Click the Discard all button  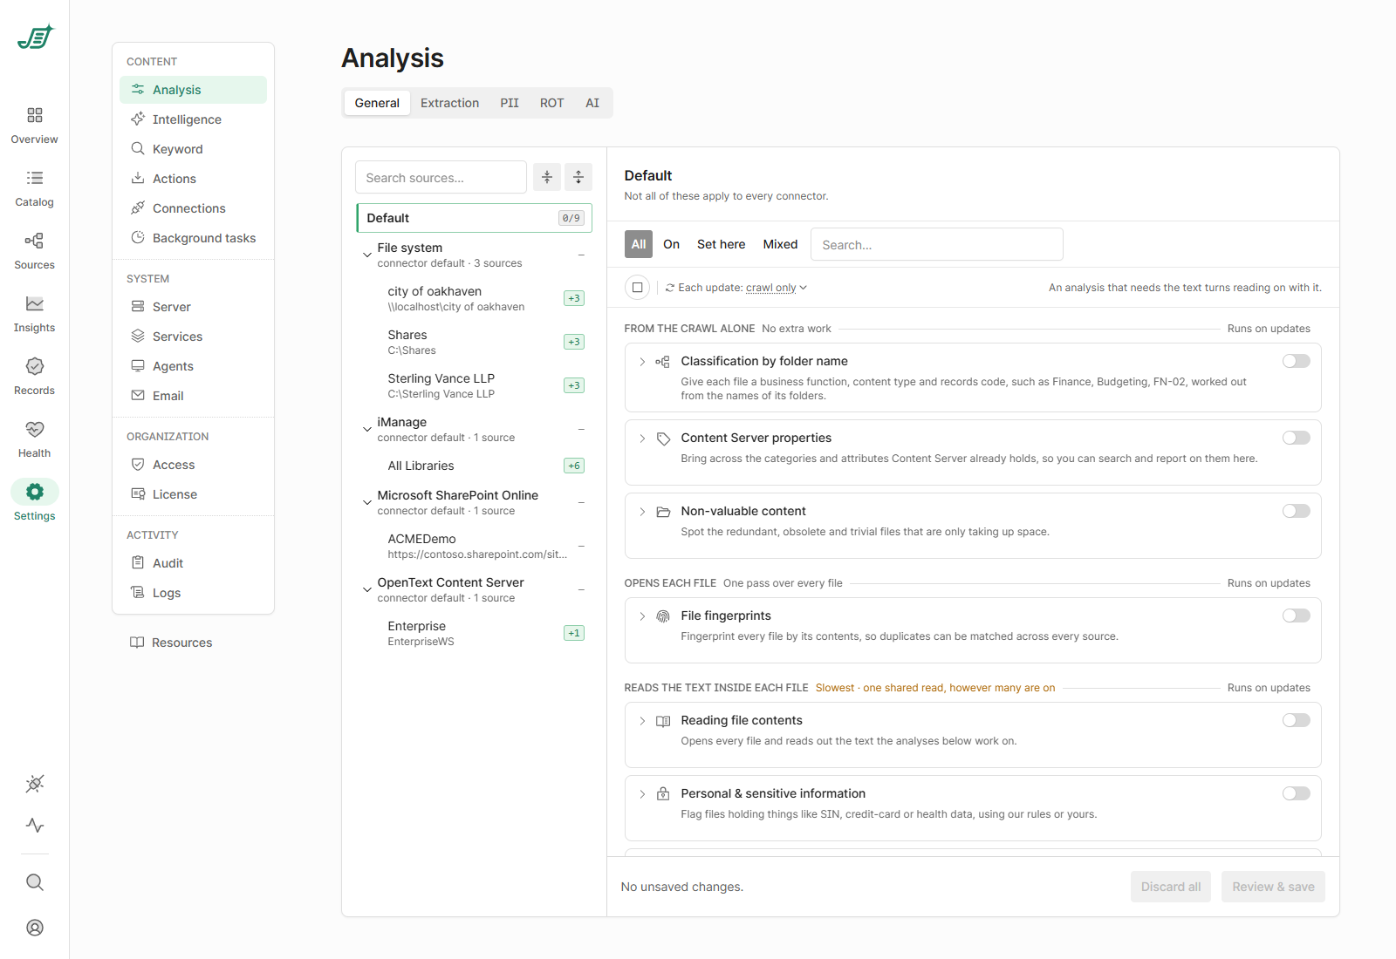click(x=1171, y=887)
